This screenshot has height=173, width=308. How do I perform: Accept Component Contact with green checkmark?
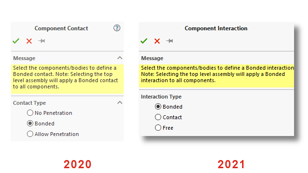[16, 41]
